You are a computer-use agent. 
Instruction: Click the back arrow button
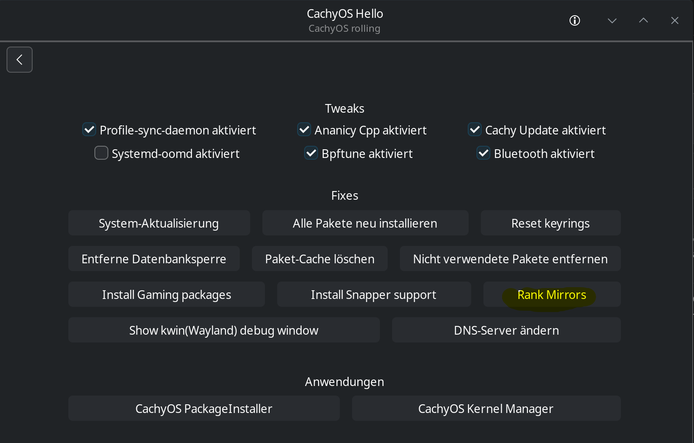20,60
